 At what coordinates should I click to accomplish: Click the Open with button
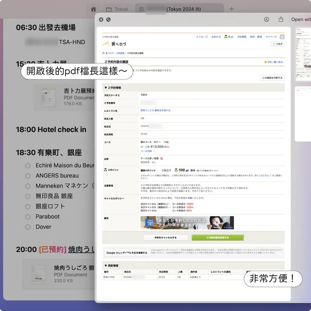point(300,19)
